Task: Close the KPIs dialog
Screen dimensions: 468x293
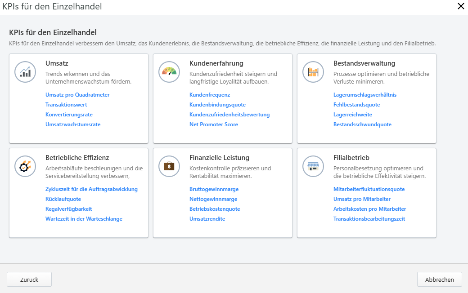Action: pos(460,6)
